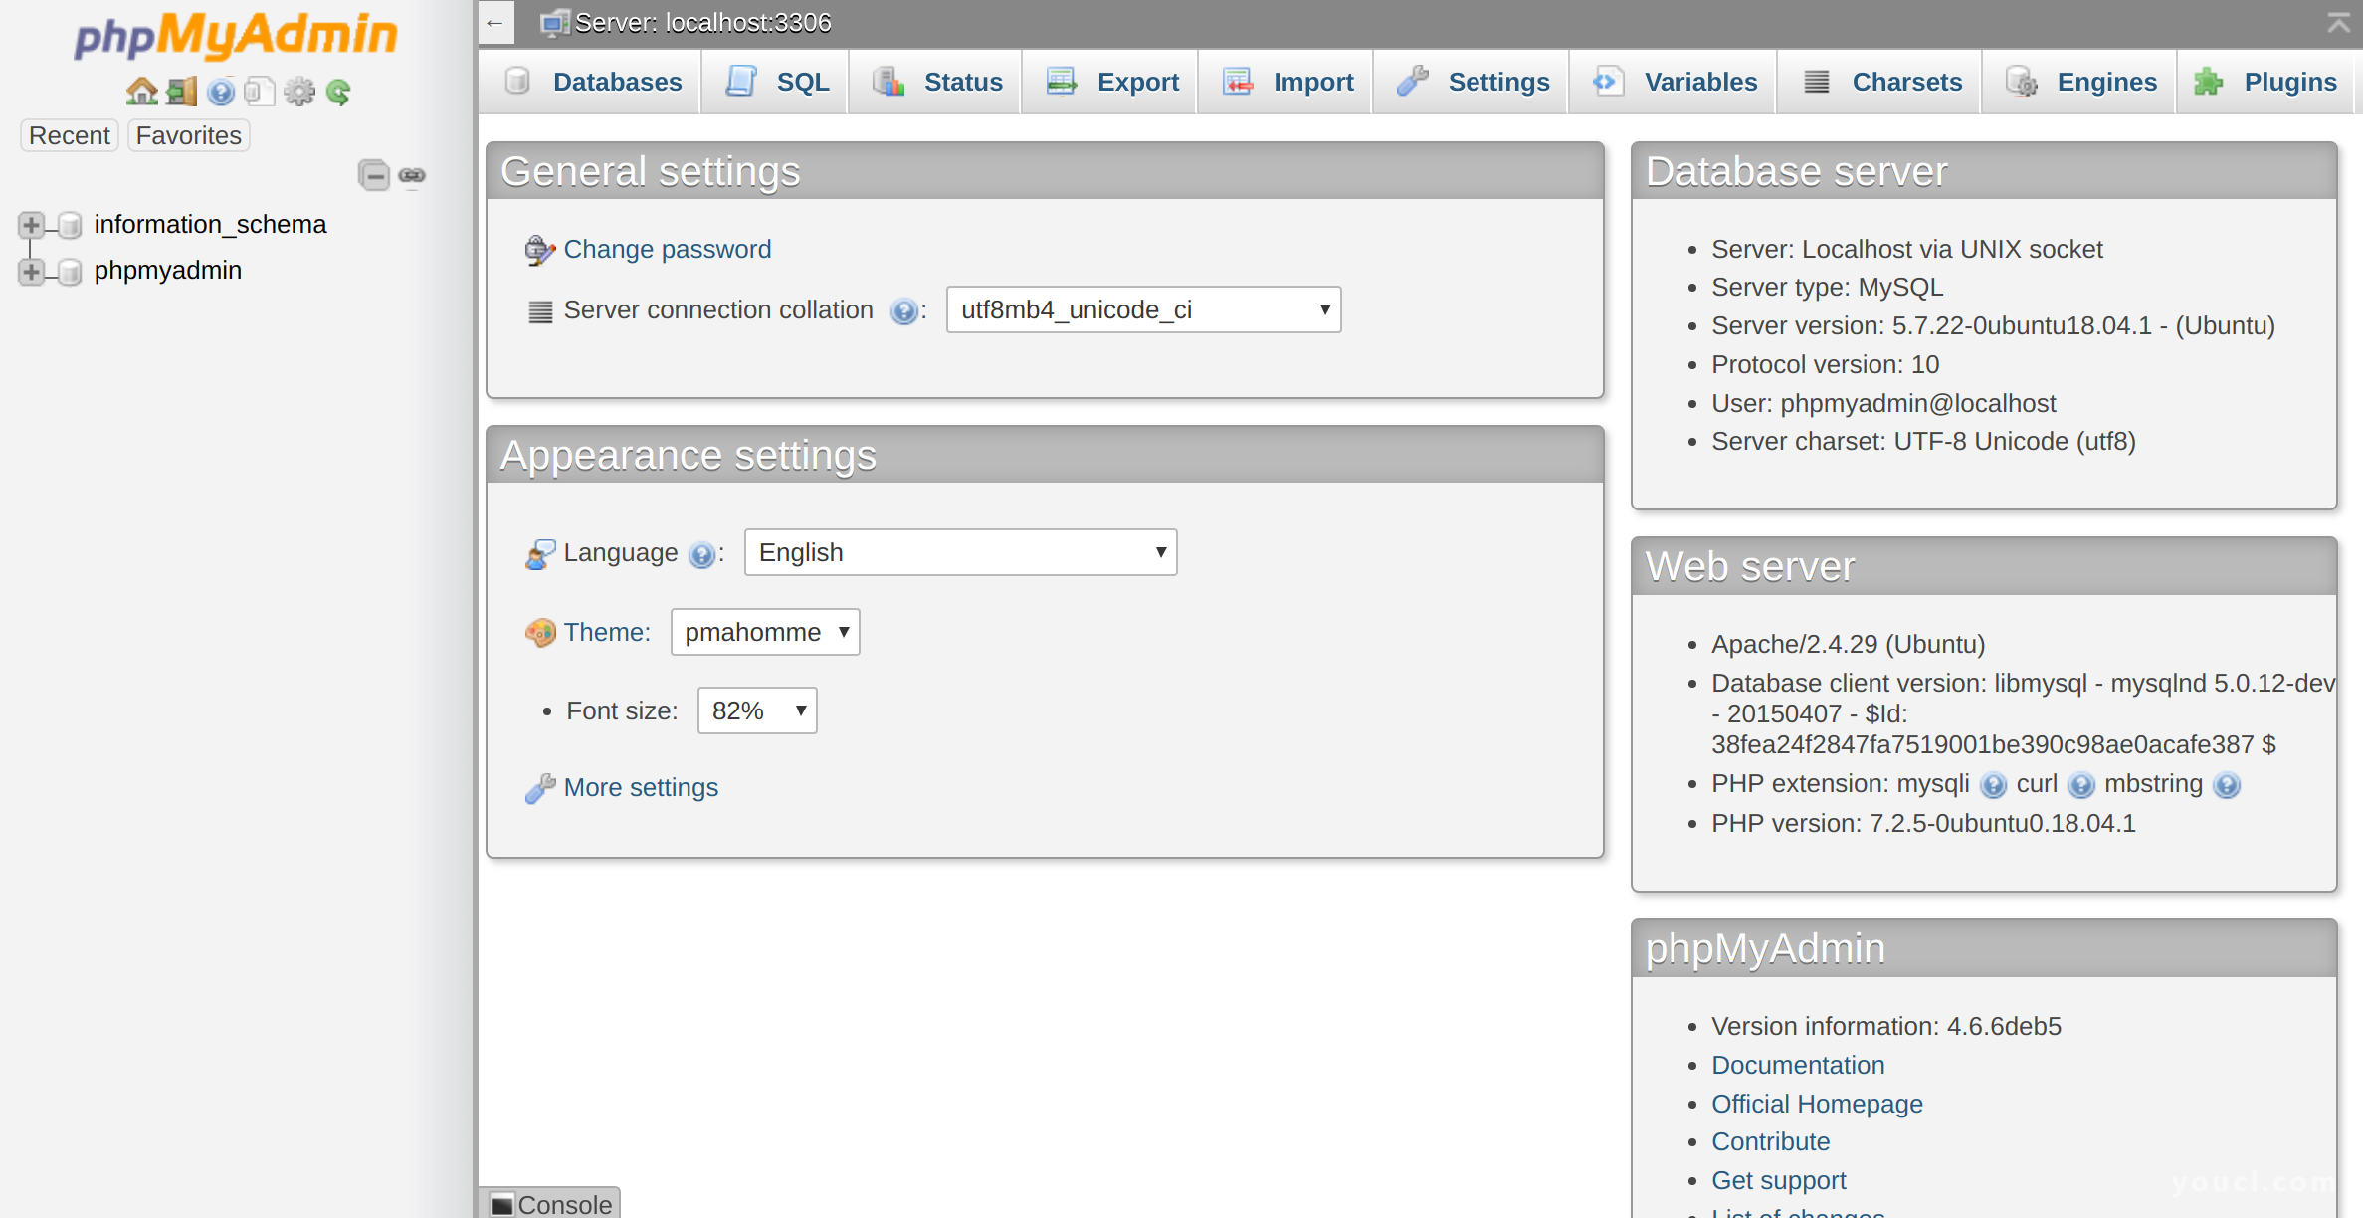The width and height of the screenshot is (2363, 1218).
Task: Open the server connection collation dropdown
Action: coord(1141,309)
